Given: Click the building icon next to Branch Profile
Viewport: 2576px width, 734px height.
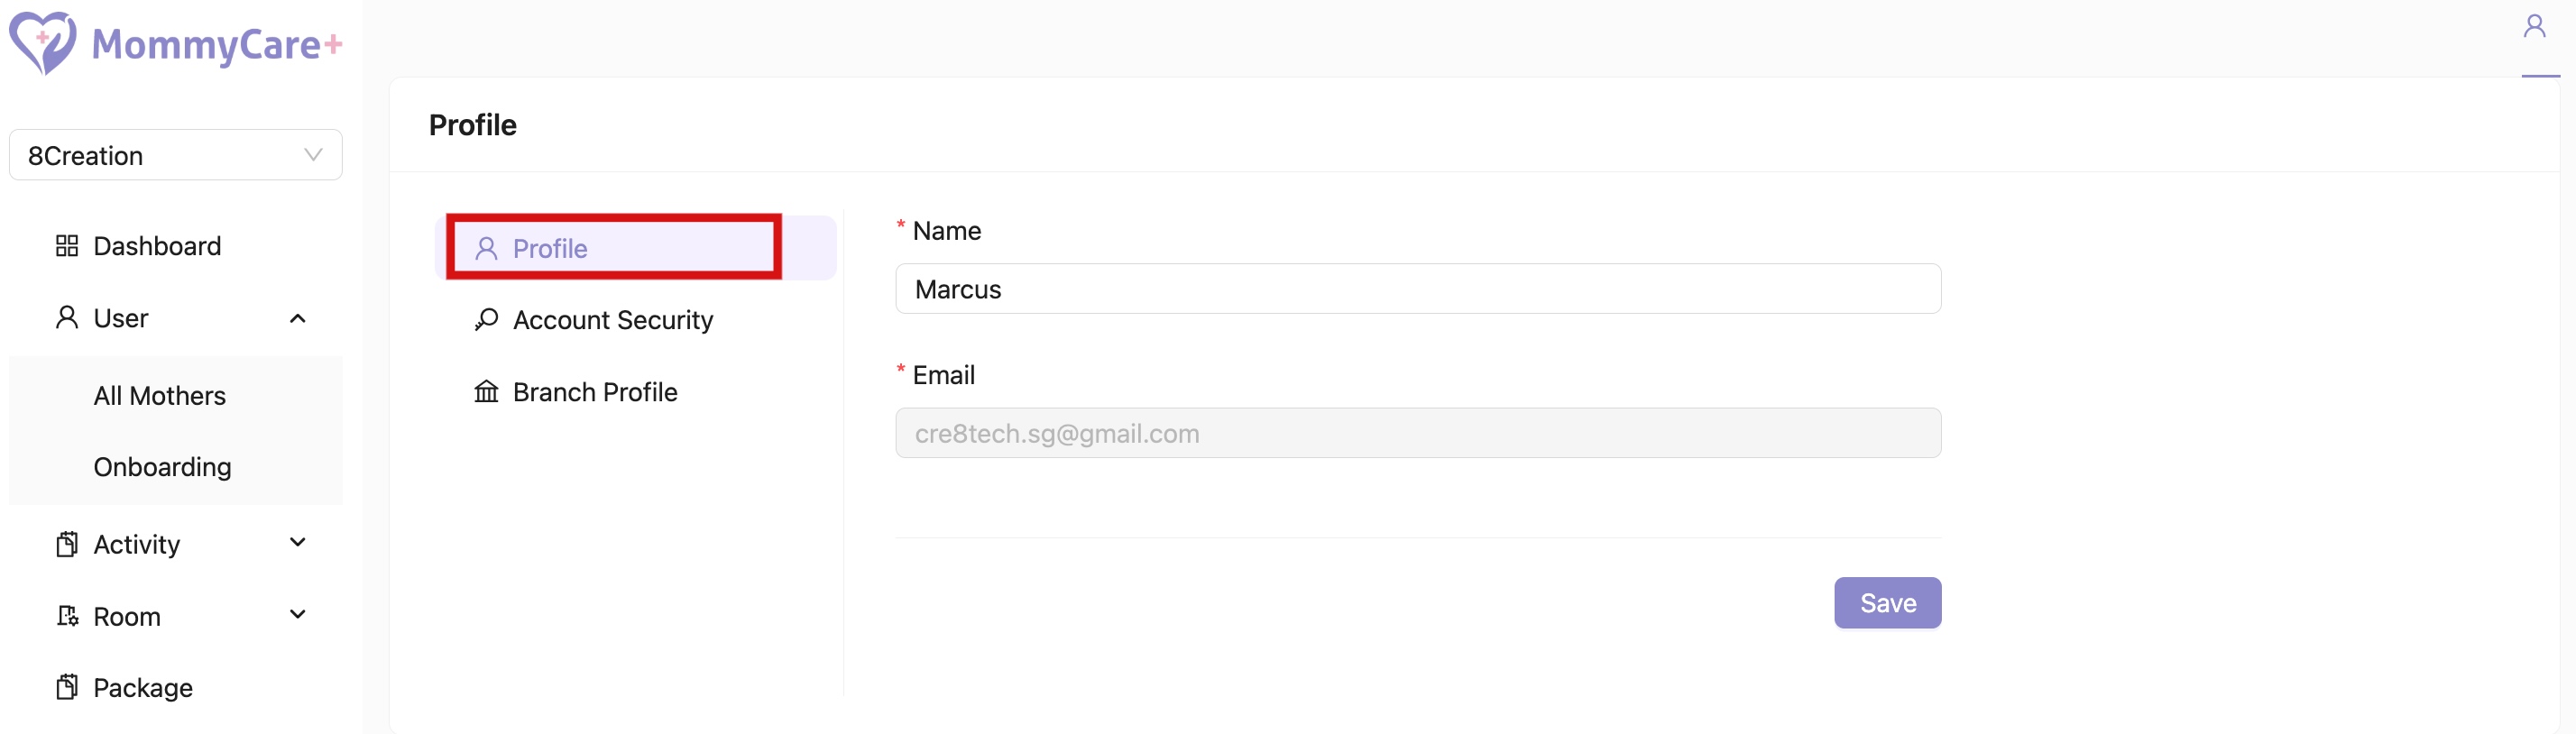Looking at the screenshot, I should pos(487,392).
